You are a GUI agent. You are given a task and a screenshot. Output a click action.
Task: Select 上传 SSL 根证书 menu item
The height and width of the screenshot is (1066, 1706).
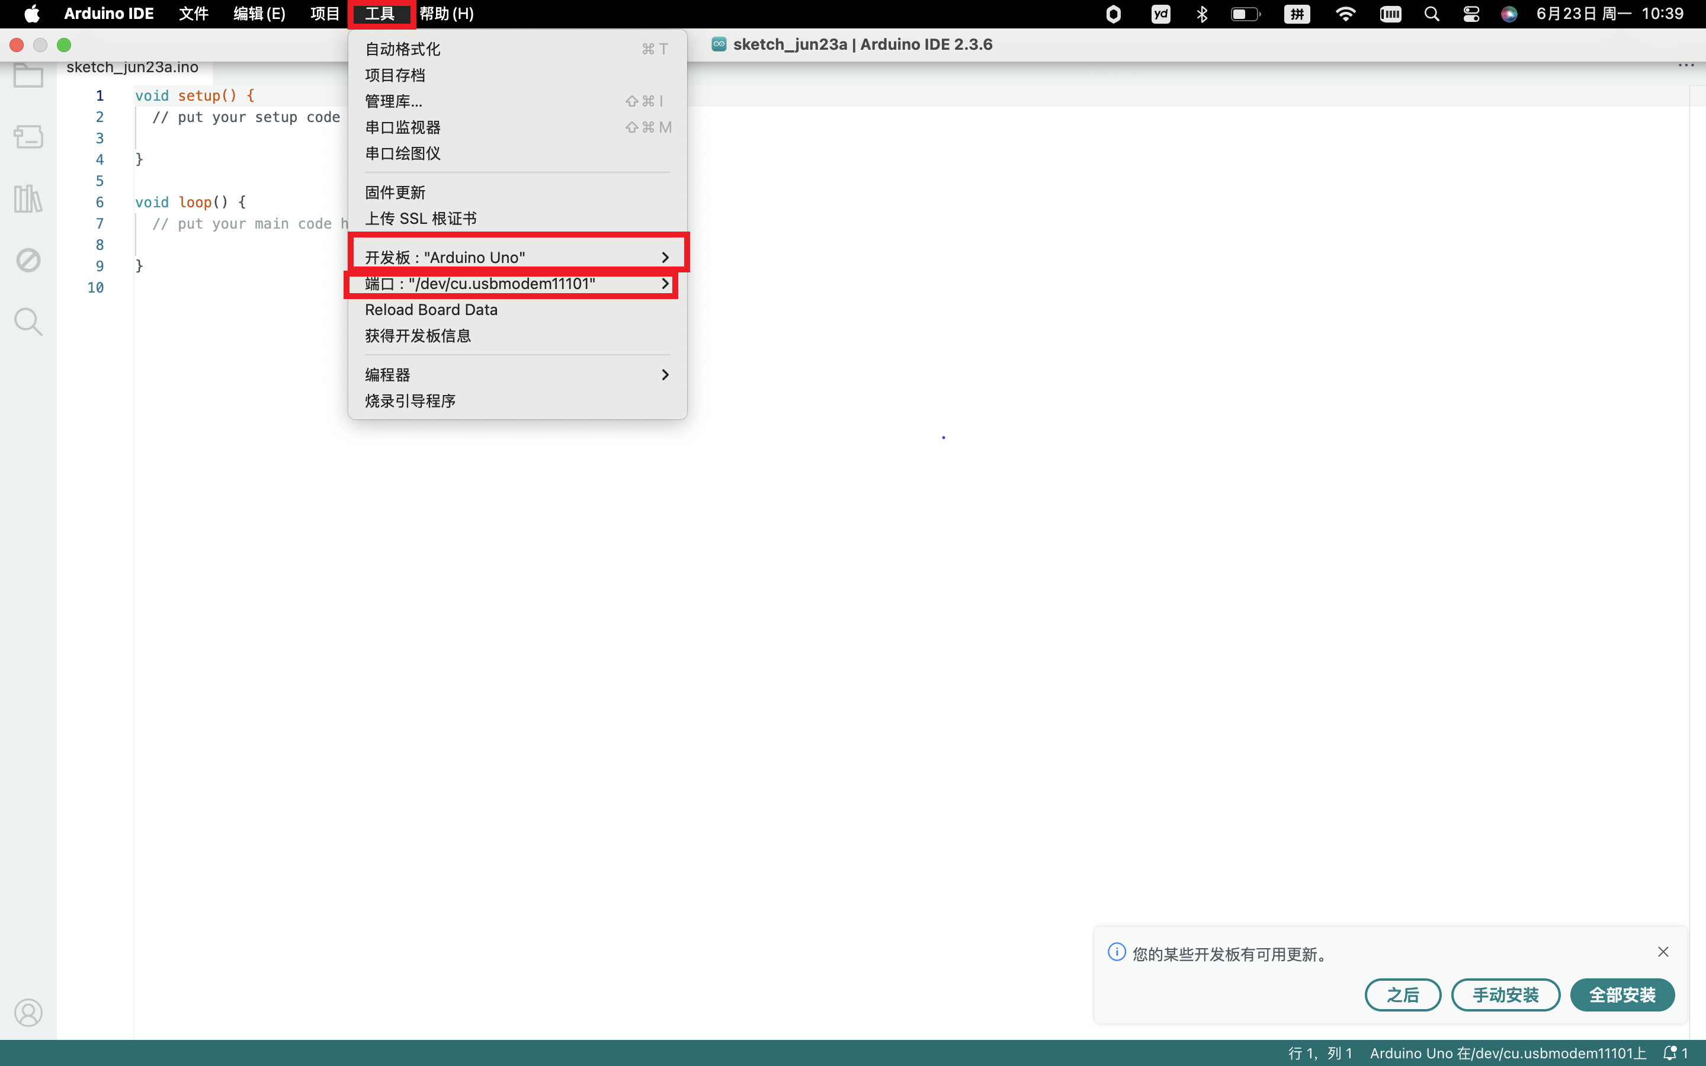pyautogui.click(x=518, y=218)
